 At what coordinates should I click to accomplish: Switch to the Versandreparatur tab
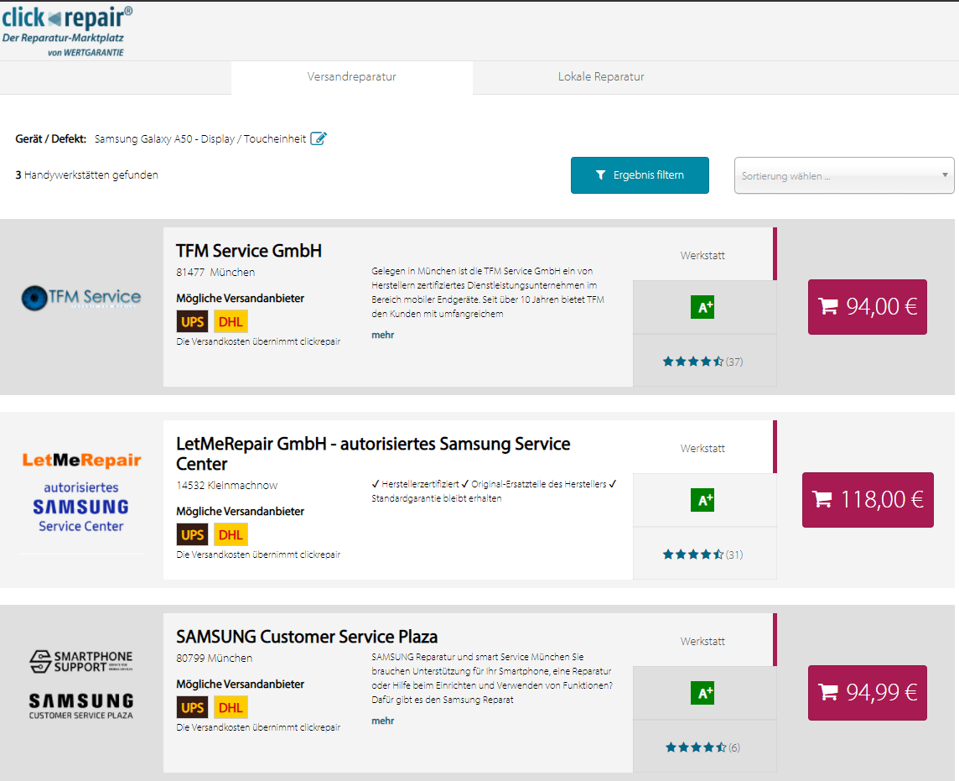click(x=352, y=77)
